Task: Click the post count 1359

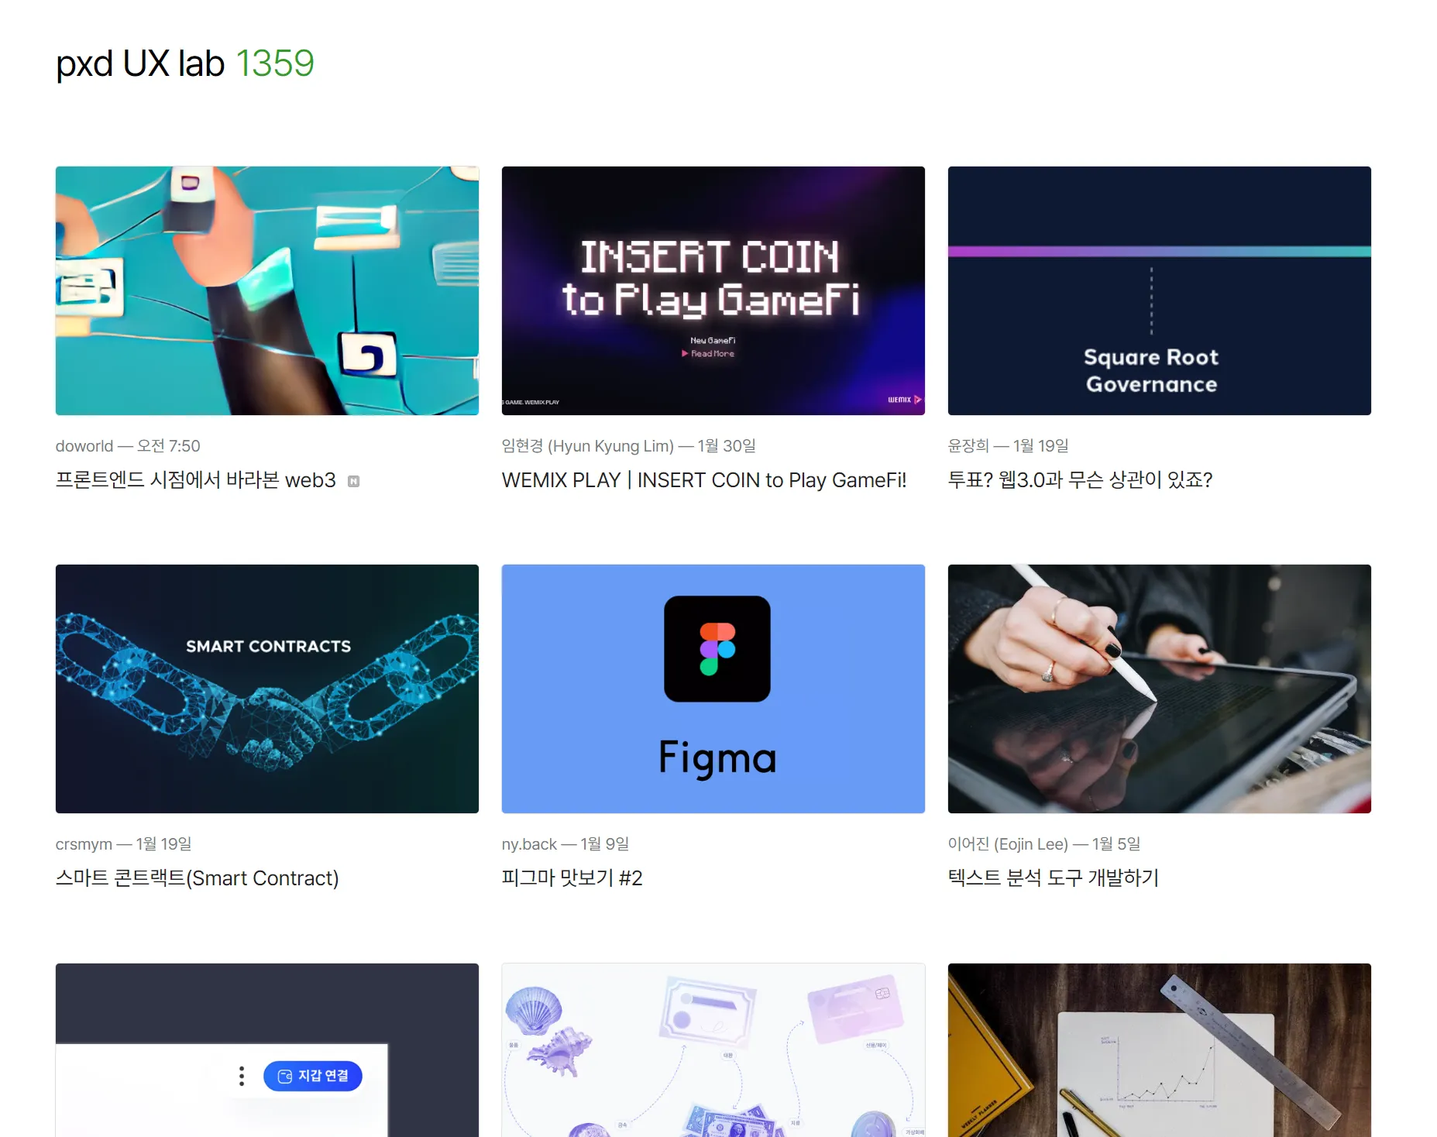Action: tap(275, 64)
